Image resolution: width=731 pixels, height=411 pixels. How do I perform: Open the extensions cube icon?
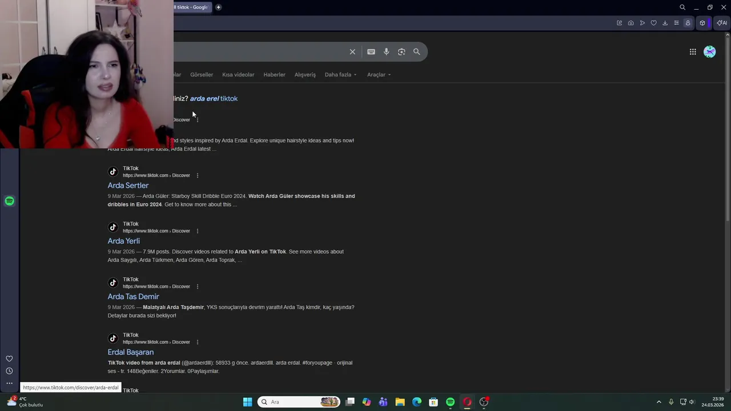[x=702, y=23]
